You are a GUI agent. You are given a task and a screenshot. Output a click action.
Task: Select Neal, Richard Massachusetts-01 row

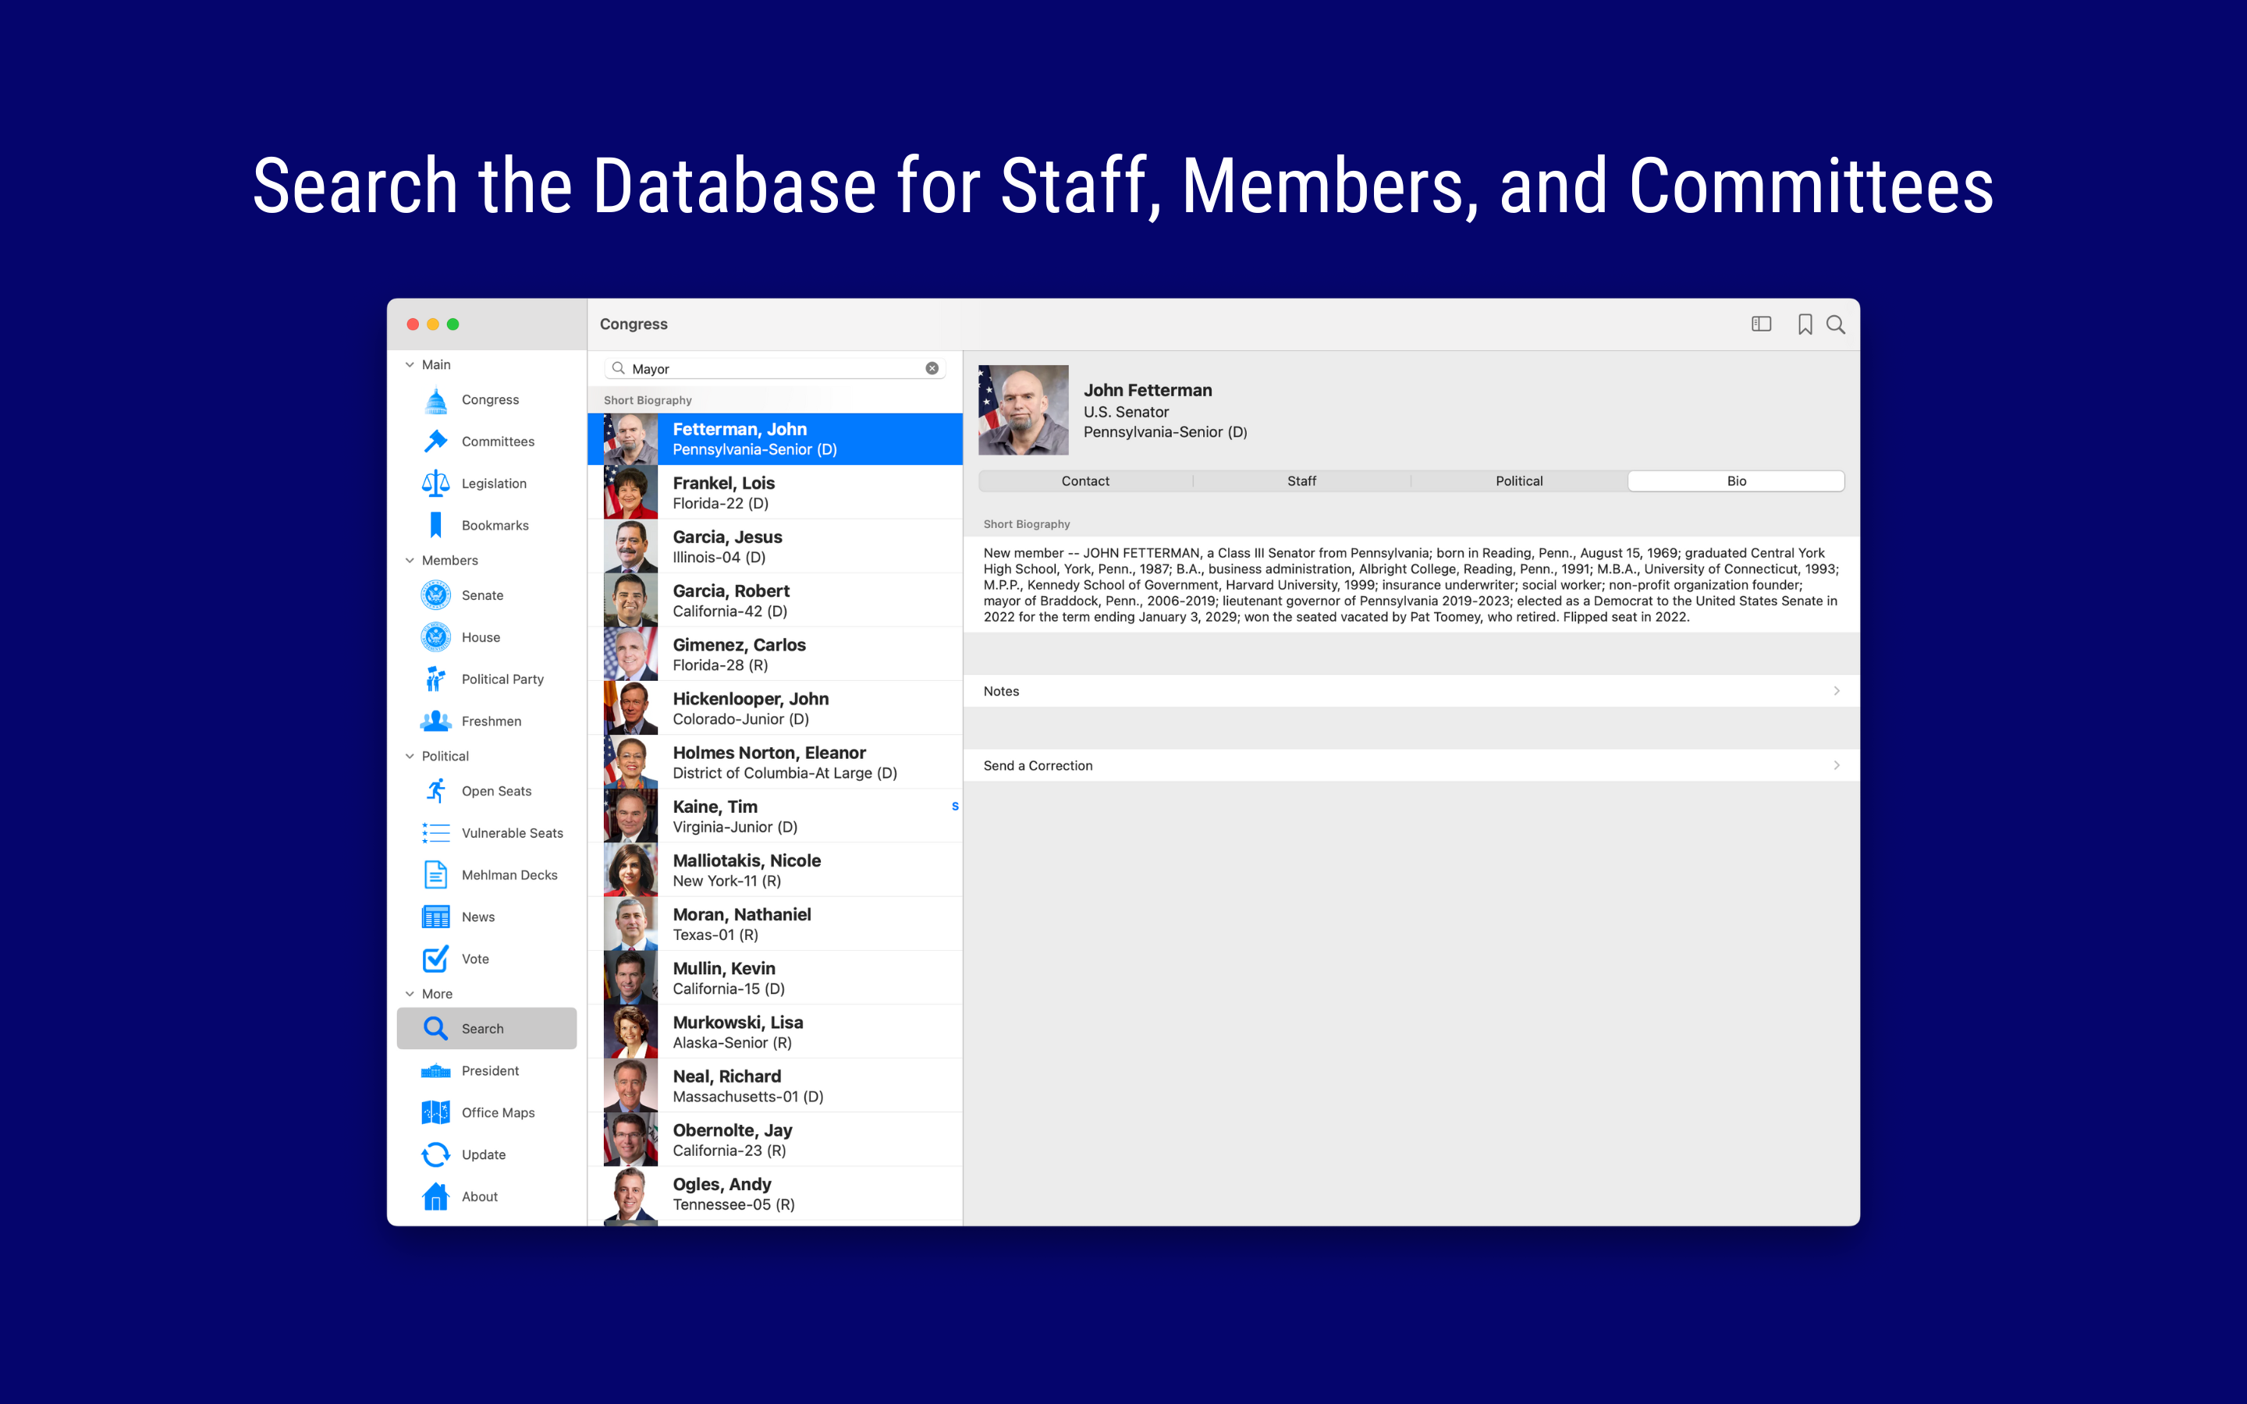(776, 1084)
